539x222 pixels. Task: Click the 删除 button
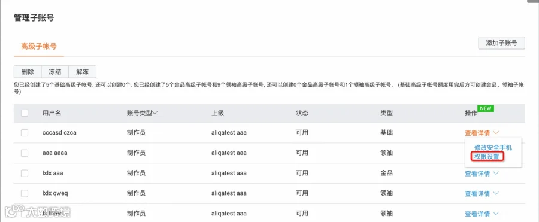(28, 72)
